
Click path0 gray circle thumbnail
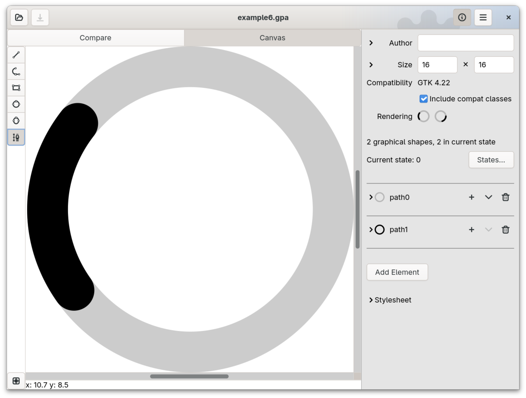(379, 197)
